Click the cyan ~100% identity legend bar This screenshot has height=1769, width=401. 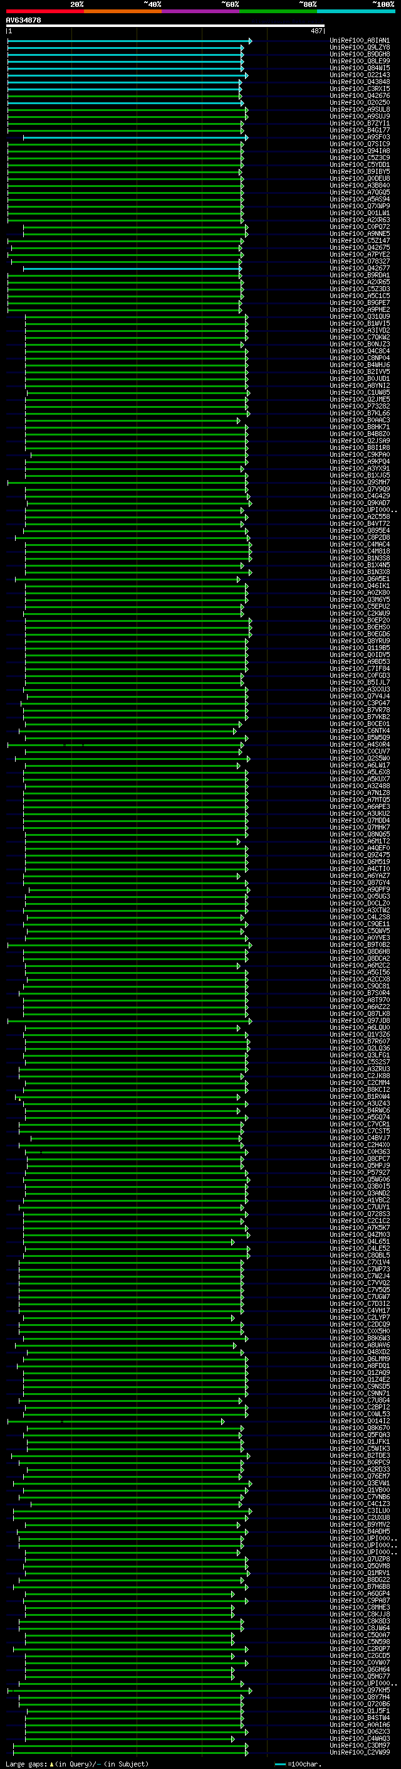[x=356, y=11]
